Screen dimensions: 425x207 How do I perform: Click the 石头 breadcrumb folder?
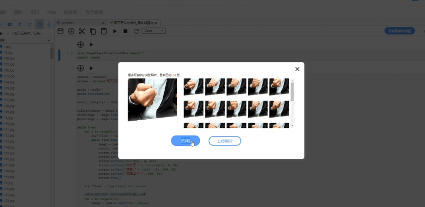point(37,33)
